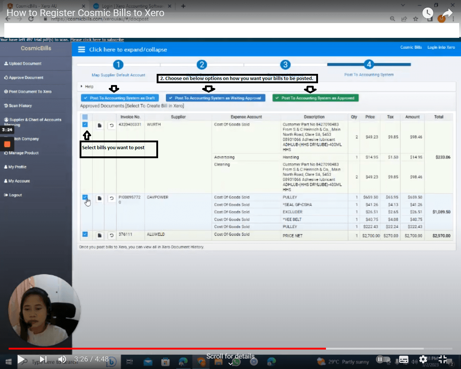Viewport: 461px width, 369px height.
Task: Click the presenter webcam thumbnail
Action: point(44,310)
